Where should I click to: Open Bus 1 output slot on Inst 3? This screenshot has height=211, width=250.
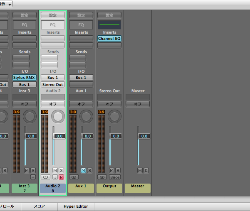coord(25,85)
